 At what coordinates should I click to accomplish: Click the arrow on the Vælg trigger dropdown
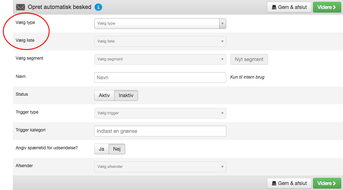[222, 113]
